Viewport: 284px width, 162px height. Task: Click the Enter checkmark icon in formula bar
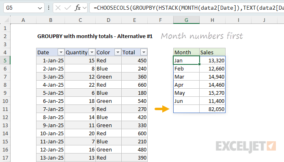tap(68, 8)
